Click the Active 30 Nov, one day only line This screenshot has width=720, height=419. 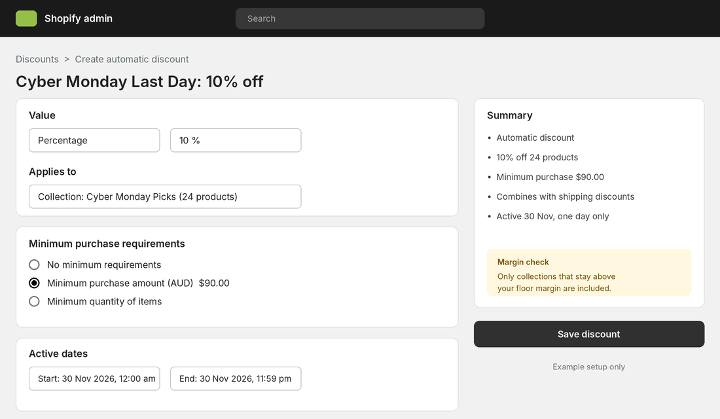click(552, 217)
